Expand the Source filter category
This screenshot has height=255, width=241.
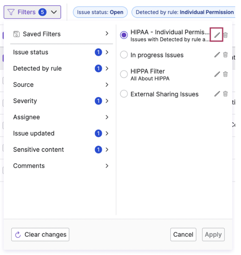click(x=61, y=85)
